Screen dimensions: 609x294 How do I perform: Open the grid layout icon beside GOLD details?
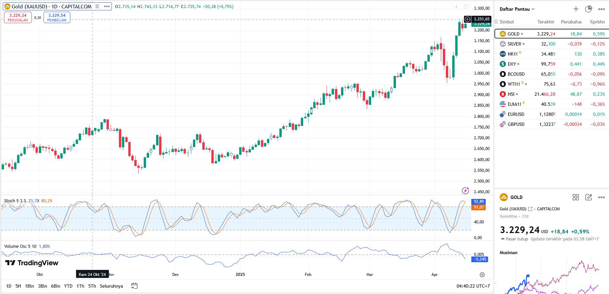tap(576, 197)
